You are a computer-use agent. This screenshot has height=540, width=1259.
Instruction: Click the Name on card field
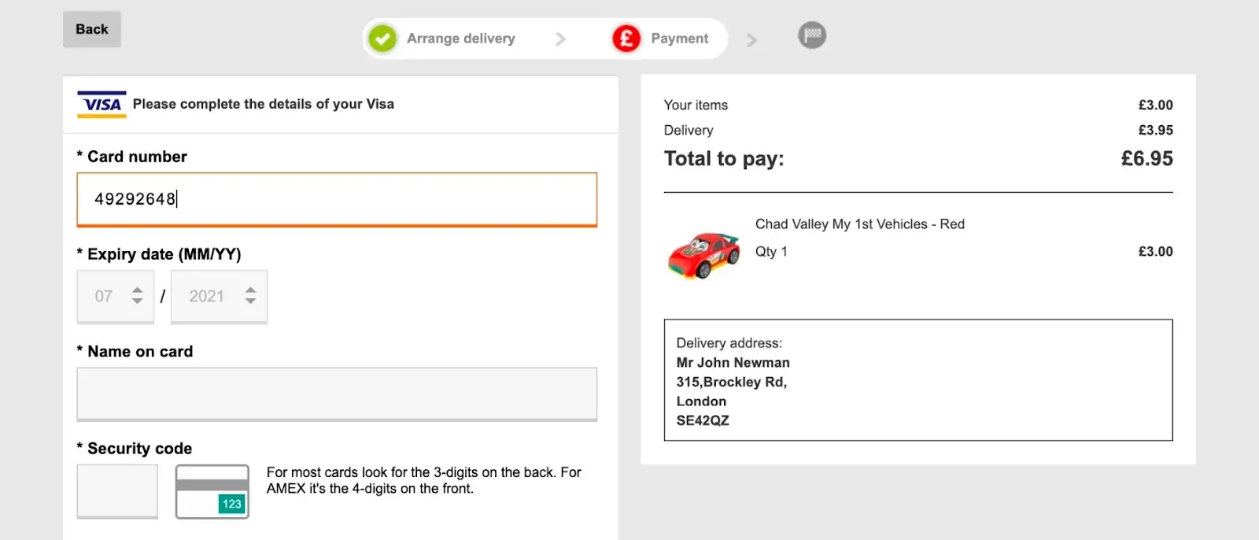(x=337, y=394)
